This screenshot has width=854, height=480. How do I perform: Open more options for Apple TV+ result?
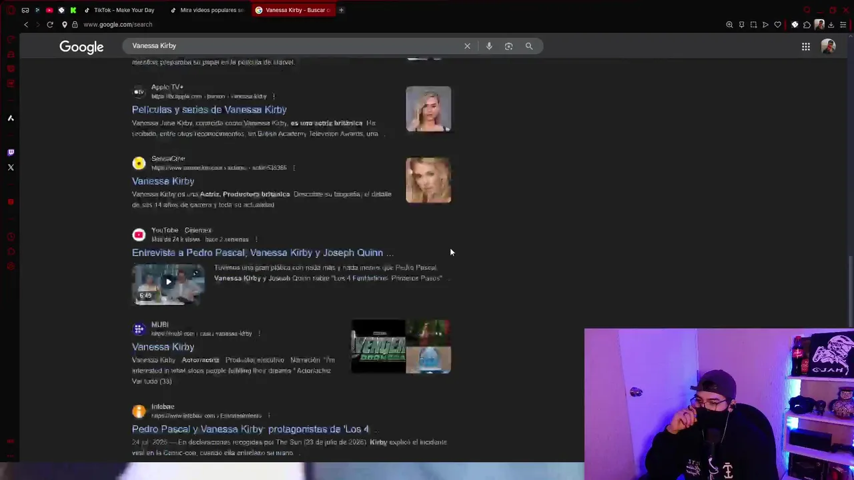(274, 97)
